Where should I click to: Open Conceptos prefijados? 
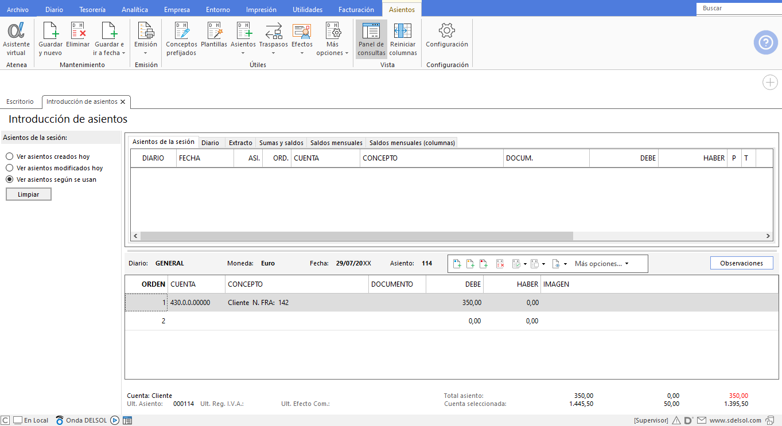[181, 39]
